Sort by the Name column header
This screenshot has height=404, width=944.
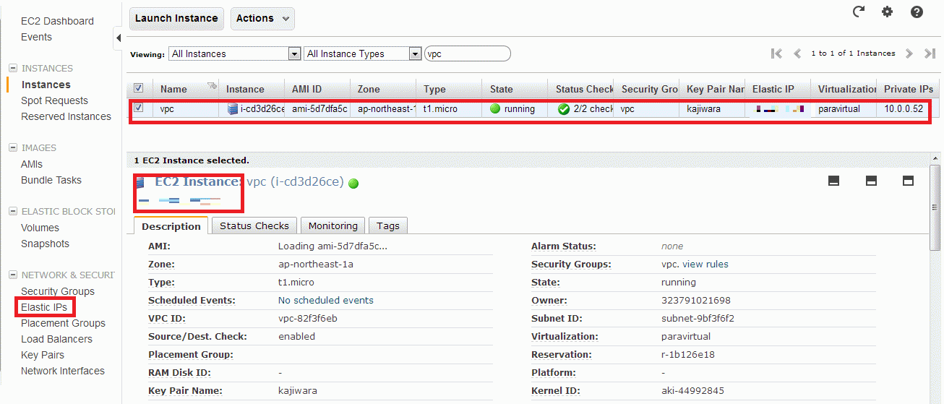point(173,89)
